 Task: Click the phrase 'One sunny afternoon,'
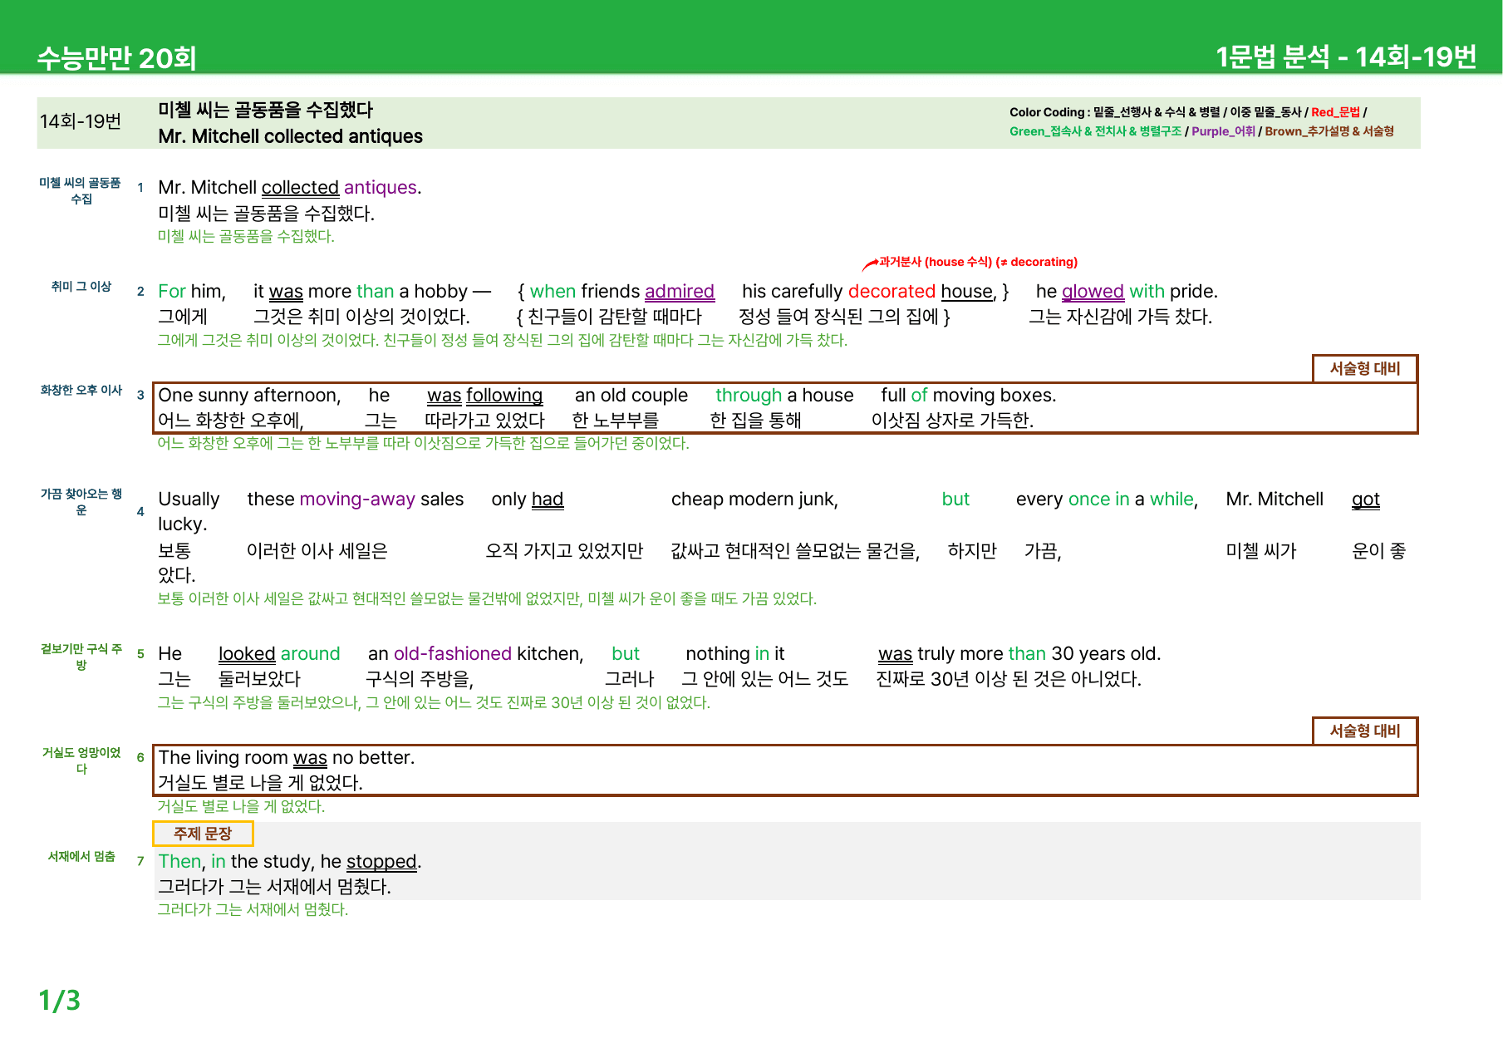[x=249, y=396]
